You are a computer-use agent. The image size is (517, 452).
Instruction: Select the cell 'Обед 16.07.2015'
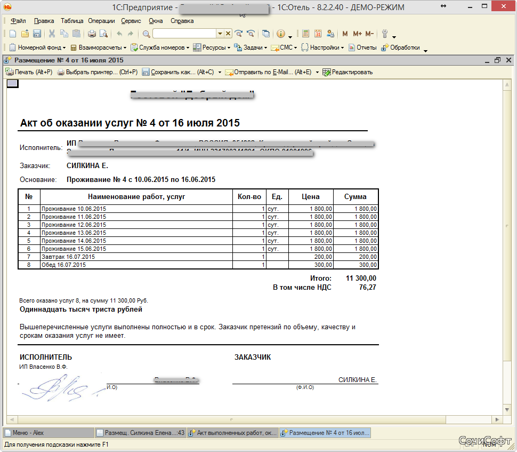click(x=136, y=265)
